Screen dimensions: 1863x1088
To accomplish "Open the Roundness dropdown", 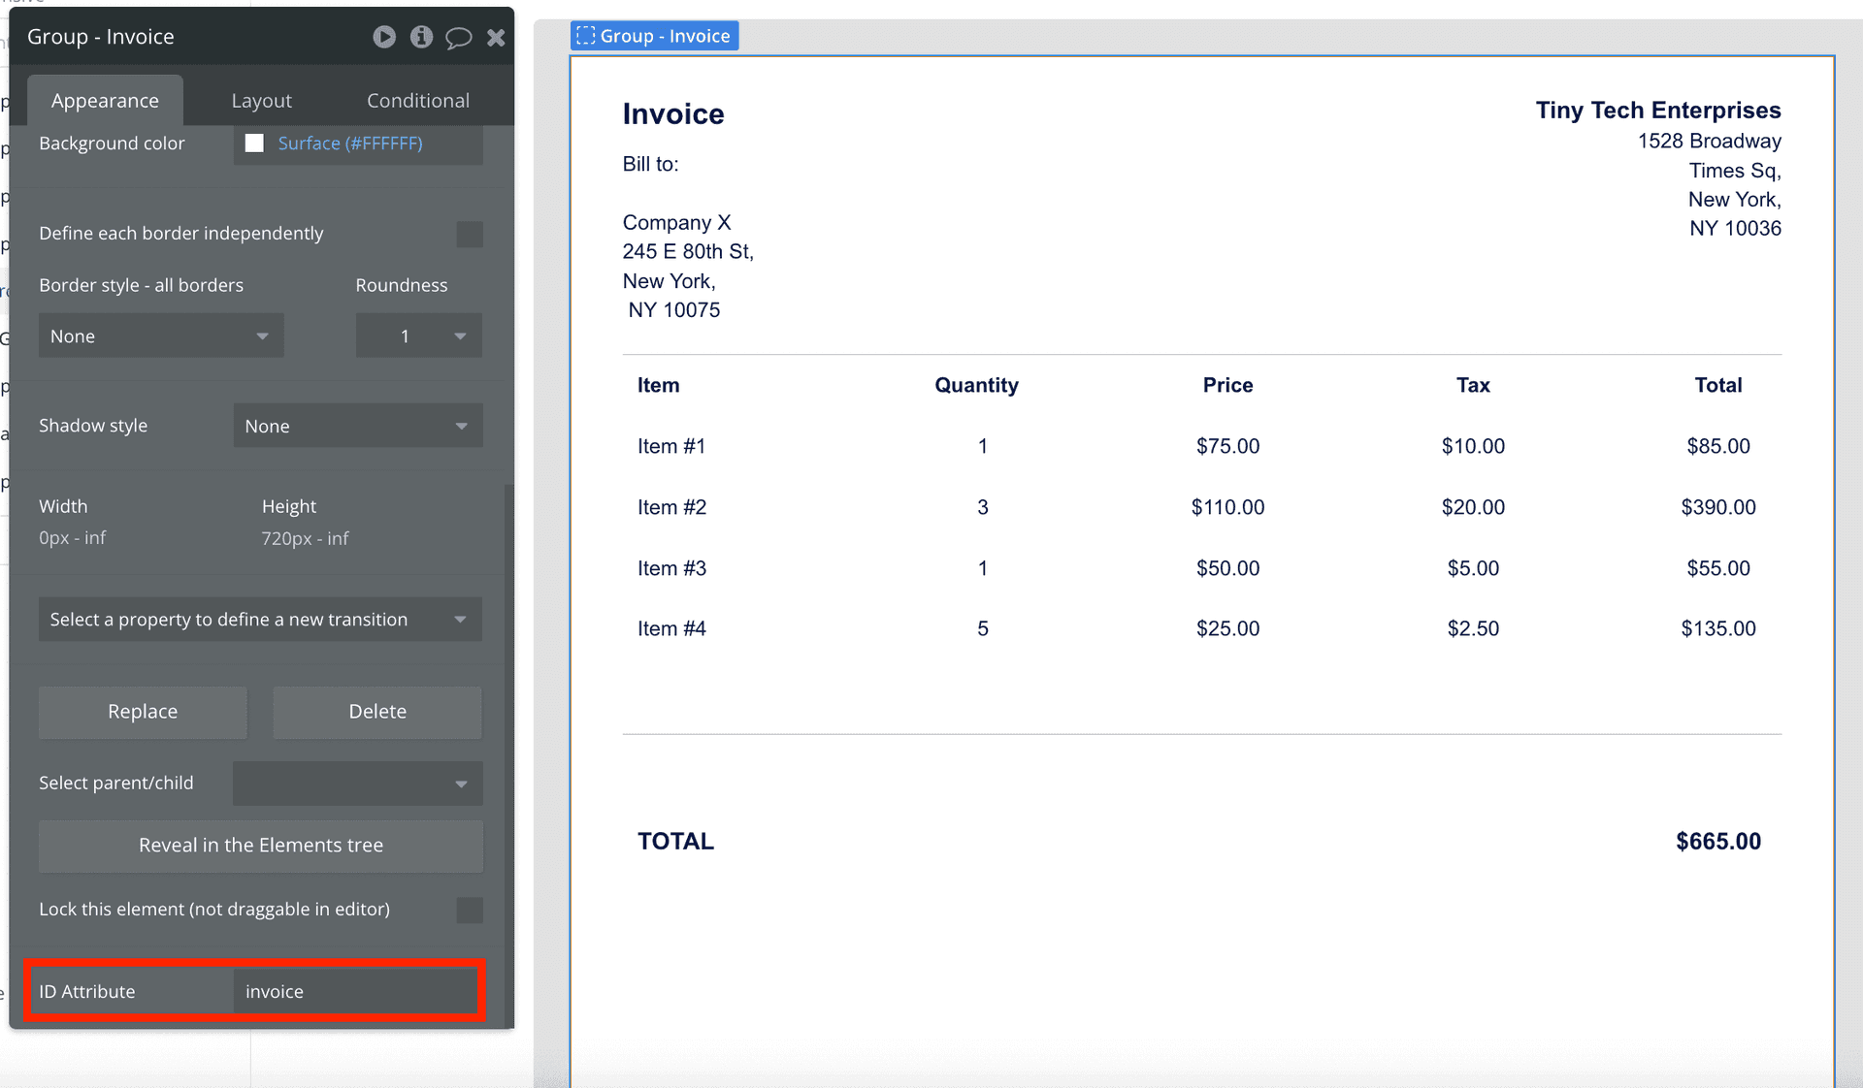I will [x=418, y=336].
